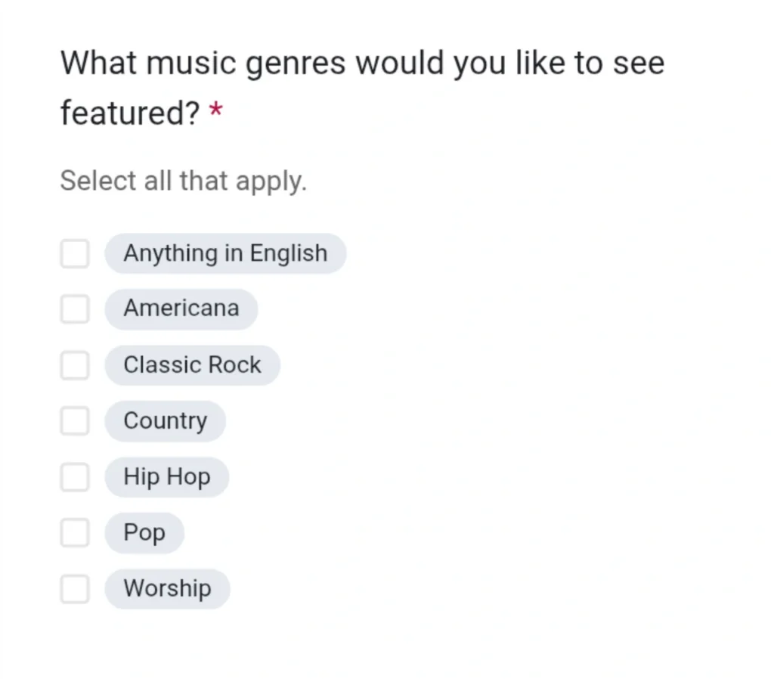The height and width of the screenshot is (679, 774).
Task: Tap the 'Hip Hop' label chip
Action: (166, 477)
